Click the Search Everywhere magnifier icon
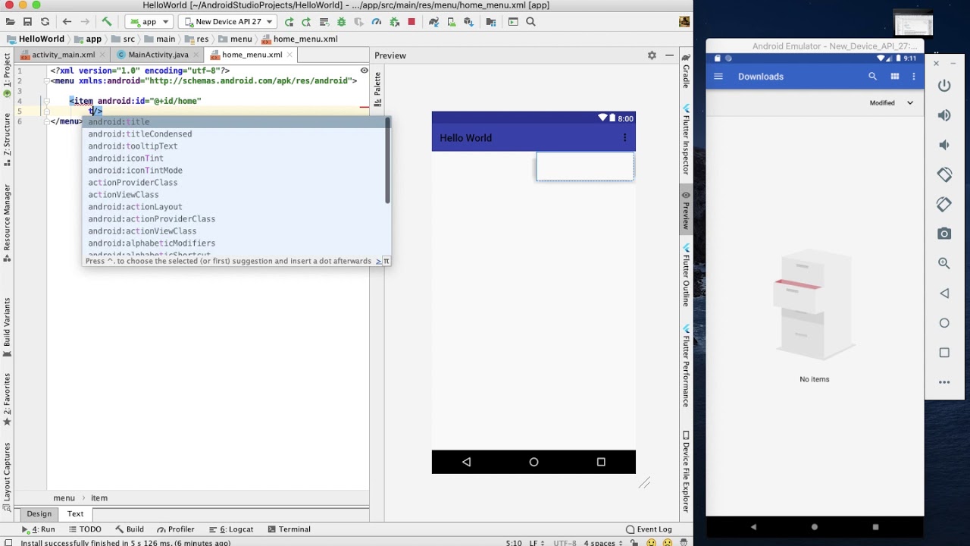 [531, 22]
